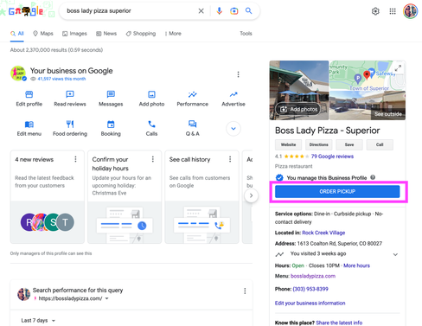Open the Q & A icon
The height and width of the screenshot is (326, 422).
(192, 124)
